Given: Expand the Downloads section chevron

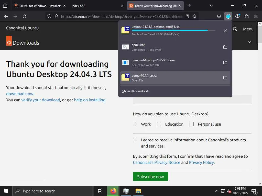Looking at the screenshot, I should 249,42.
